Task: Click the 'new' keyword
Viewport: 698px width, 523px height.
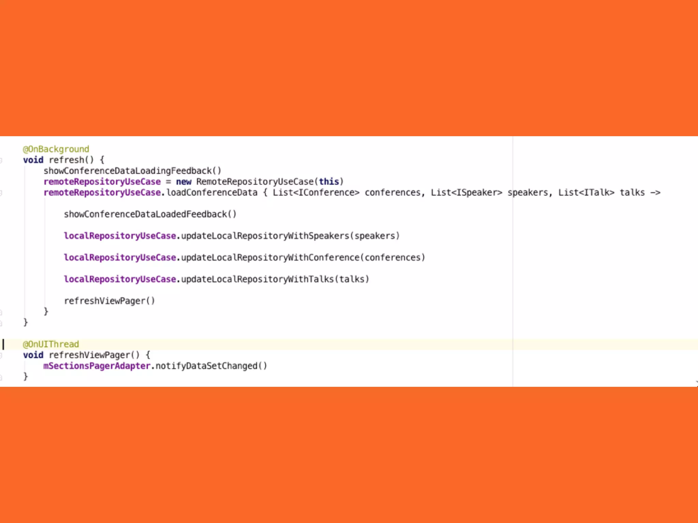Action: pos(183,181)
